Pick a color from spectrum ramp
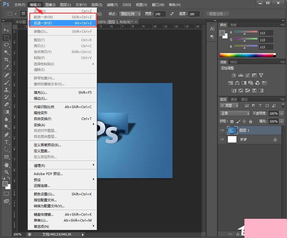 click(x=248, y=55)
